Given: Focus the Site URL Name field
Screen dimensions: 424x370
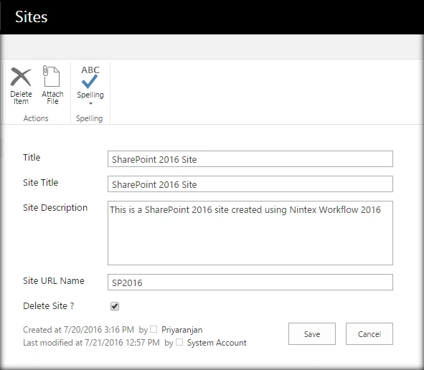Looking at the screenshot, I should (x=250, y=283).
